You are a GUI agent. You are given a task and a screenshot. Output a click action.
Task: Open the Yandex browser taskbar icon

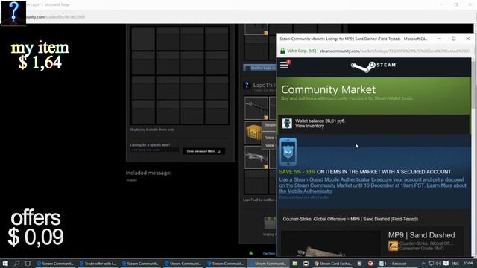coord(370,263)
